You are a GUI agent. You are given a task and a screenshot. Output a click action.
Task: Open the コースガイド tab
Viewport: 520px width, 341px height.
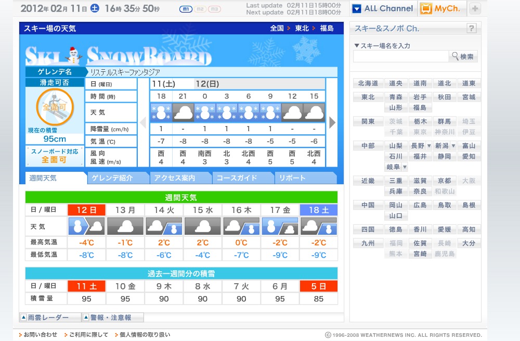(x=242, y=178)
